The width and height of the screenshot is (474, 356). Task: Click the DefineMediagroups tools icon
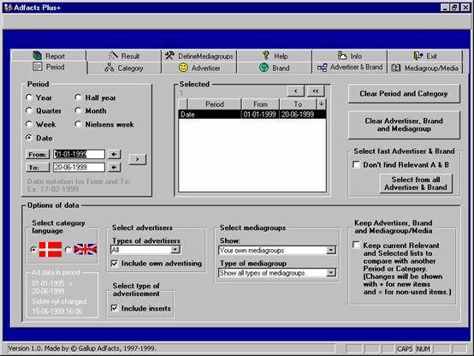point(169,56)
